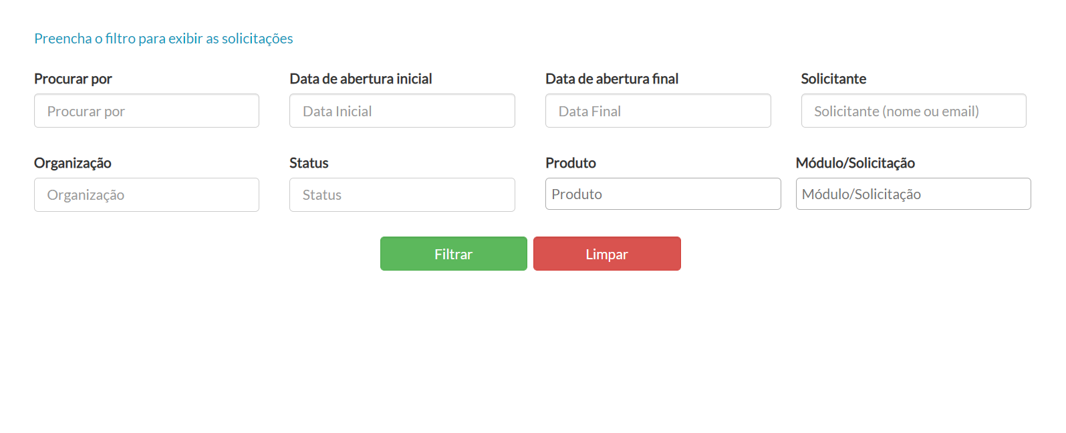Click the "Preencha o filtro" instruction link
This screenshot has width=1066, height=433.
(163, 38)
